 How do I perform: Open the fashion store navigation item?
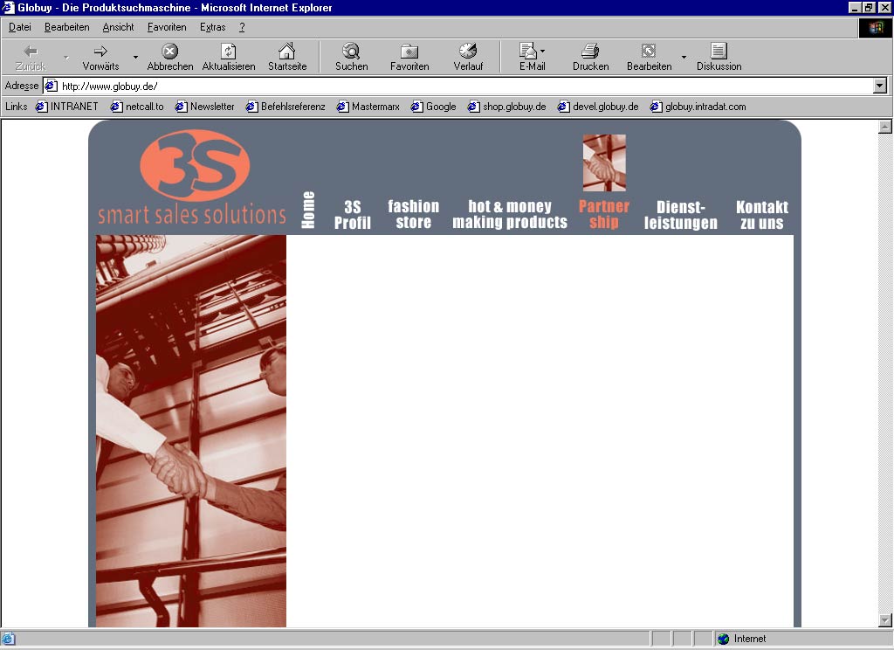pos(413,214)
